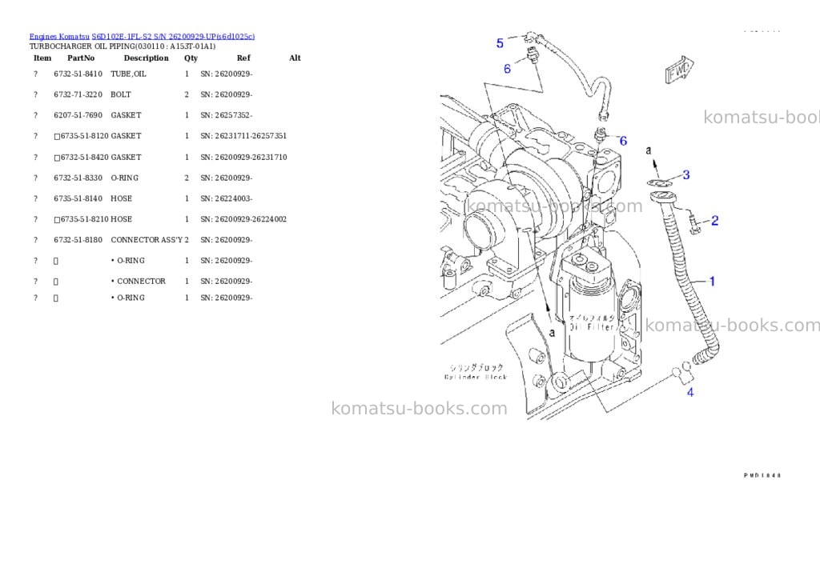The image size is (820, 580).
Task: Select callout number 2 beside the bolt
Action: pos(715,221)
